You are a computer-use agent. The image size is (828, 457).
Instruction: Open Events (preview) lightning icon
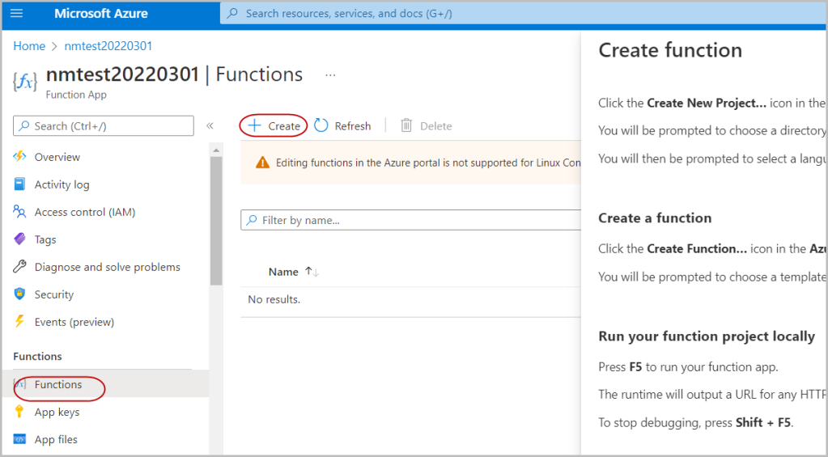[20, 322]
